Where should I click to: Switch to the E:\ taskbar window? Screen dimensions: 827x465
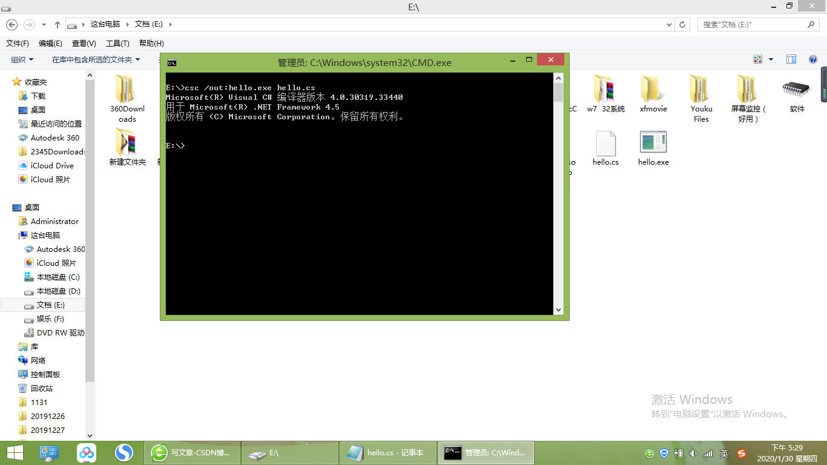tap(290, 453)
